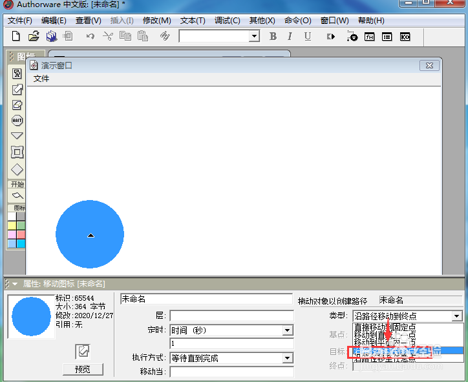
Task: Expand the 类型 type dropdown arrow
Action: pos(456,316)
